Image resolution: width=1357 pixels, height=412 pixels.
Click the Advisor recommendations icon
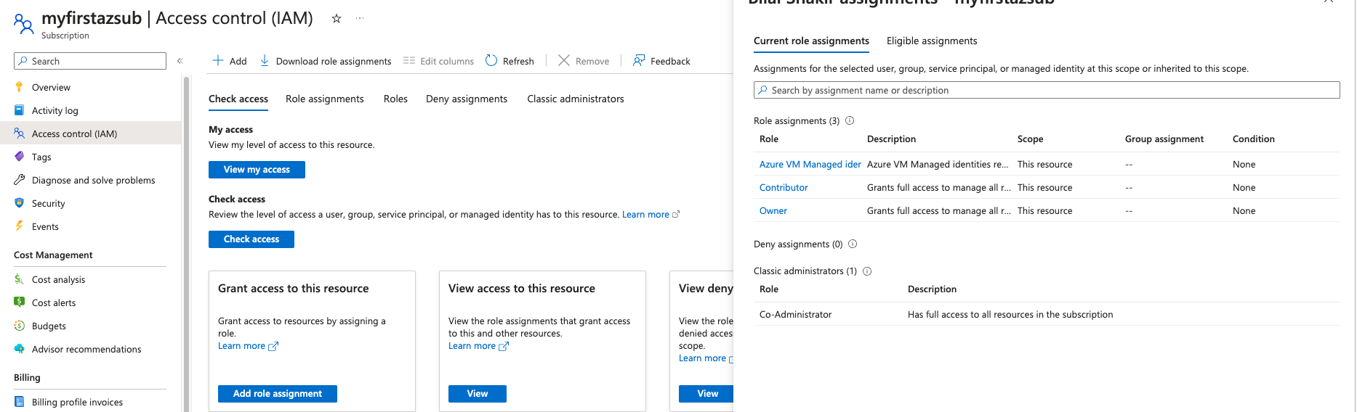pyautogui.click(x=20, y=349)
